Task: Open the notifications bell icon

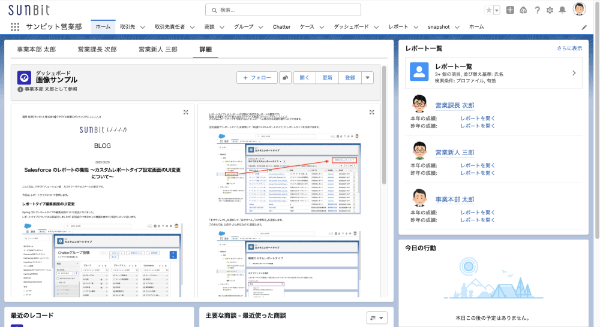Action: click(562, 10)
